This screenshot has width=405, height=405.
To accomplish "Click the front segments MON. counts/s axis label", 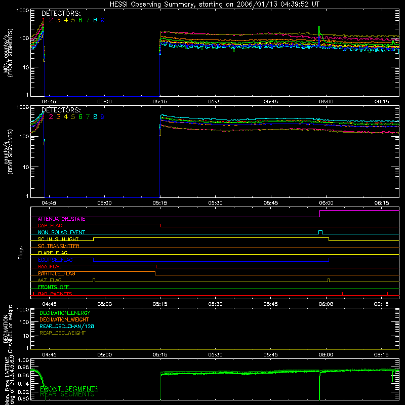I will (x=8, y=53).
